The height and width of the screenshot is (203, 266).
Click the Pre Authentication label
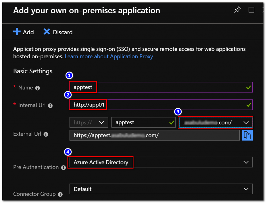point(36,167)
